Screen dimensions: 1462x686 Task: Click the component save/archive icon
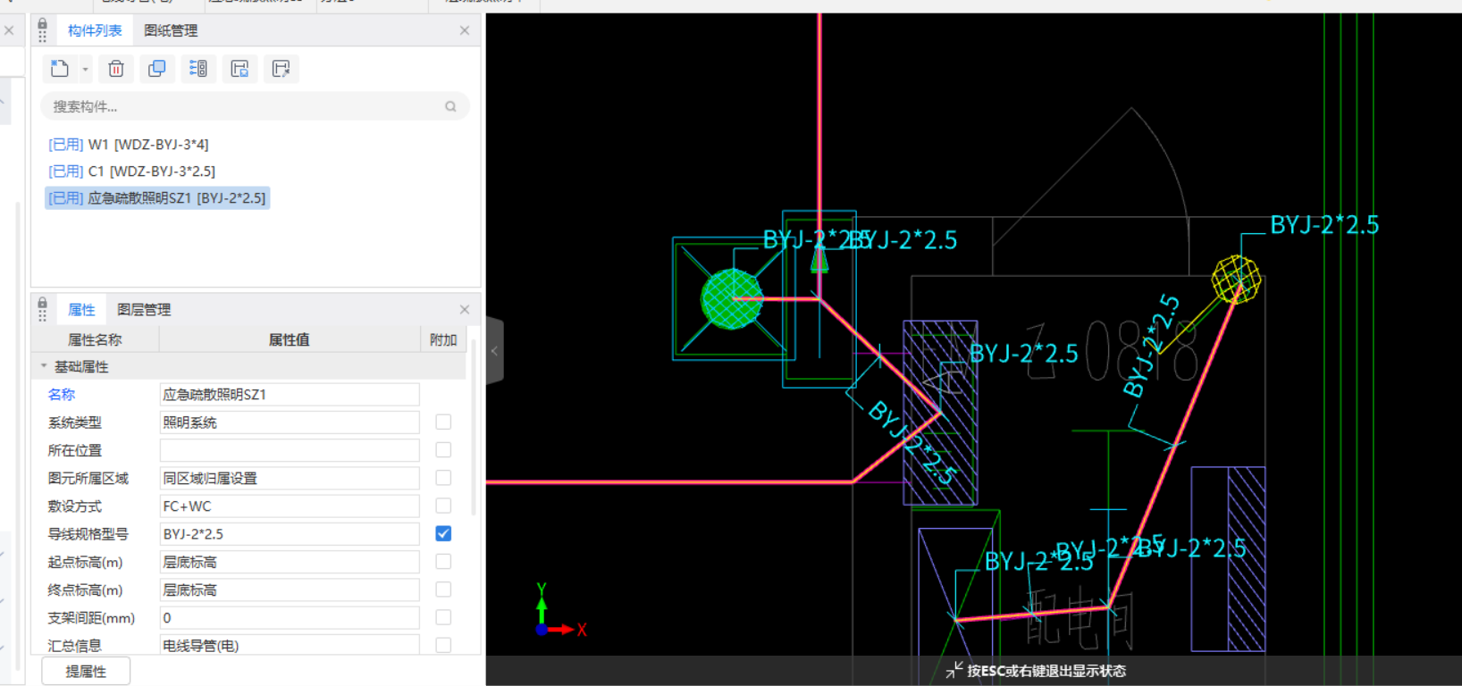239,69
